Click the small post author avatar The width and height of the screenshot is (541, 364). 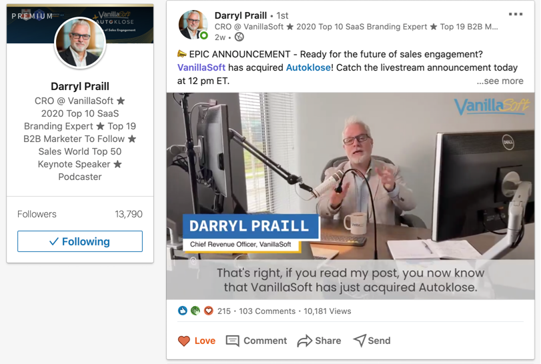click(193, 25)
